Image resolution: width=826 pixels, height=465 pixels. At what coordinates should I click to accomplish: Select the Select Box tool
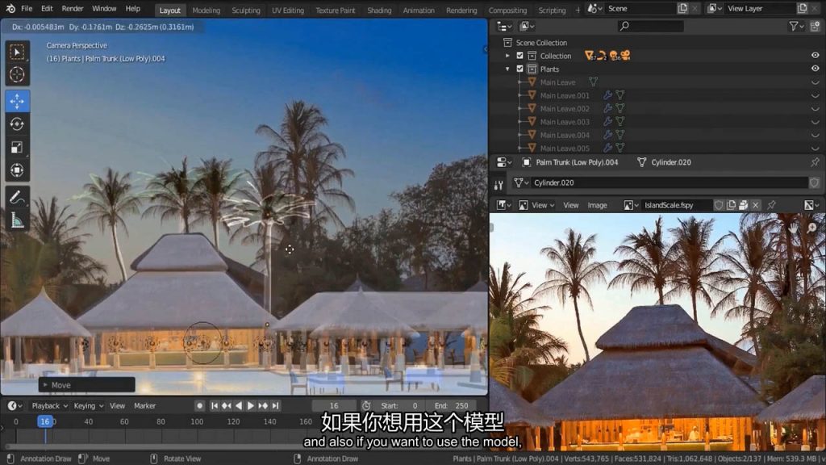17,52
